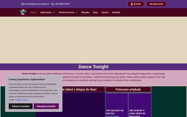Click Czytaj więcej under Jak nauczyć się tańczyć
This screenshot has height=117, width=187.
point(112,116)
